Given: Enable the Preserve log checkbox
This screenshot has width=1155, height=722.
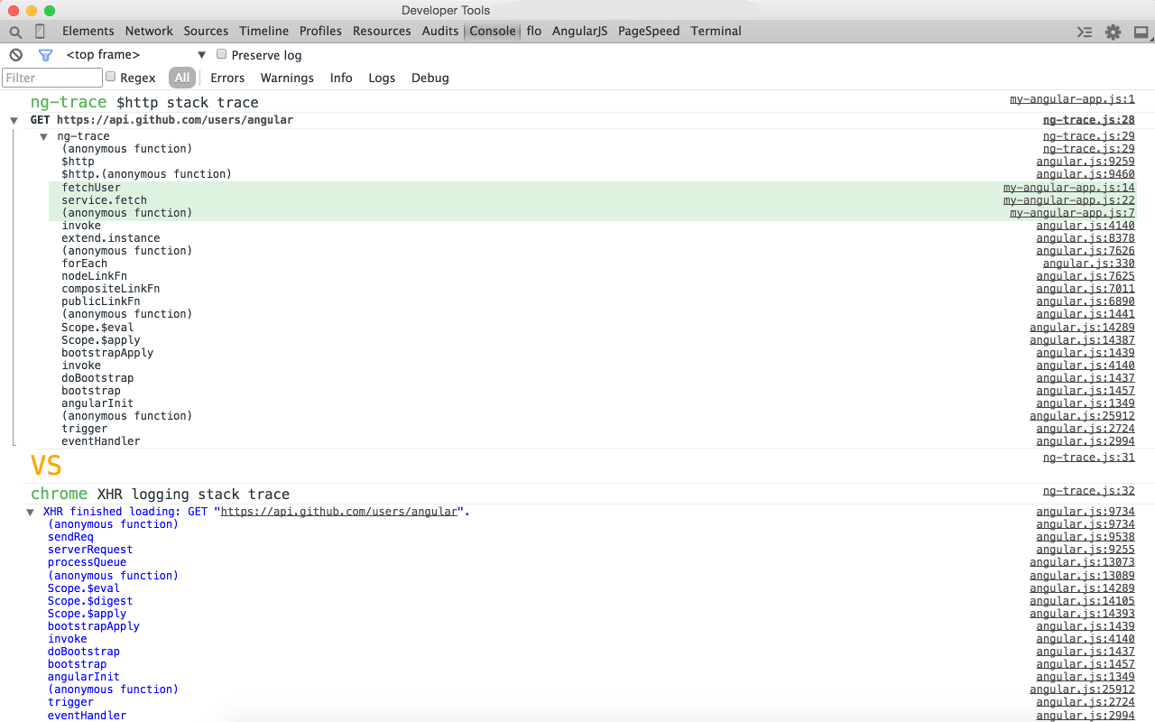Looking at the screenshot, I should pos(222,54).
